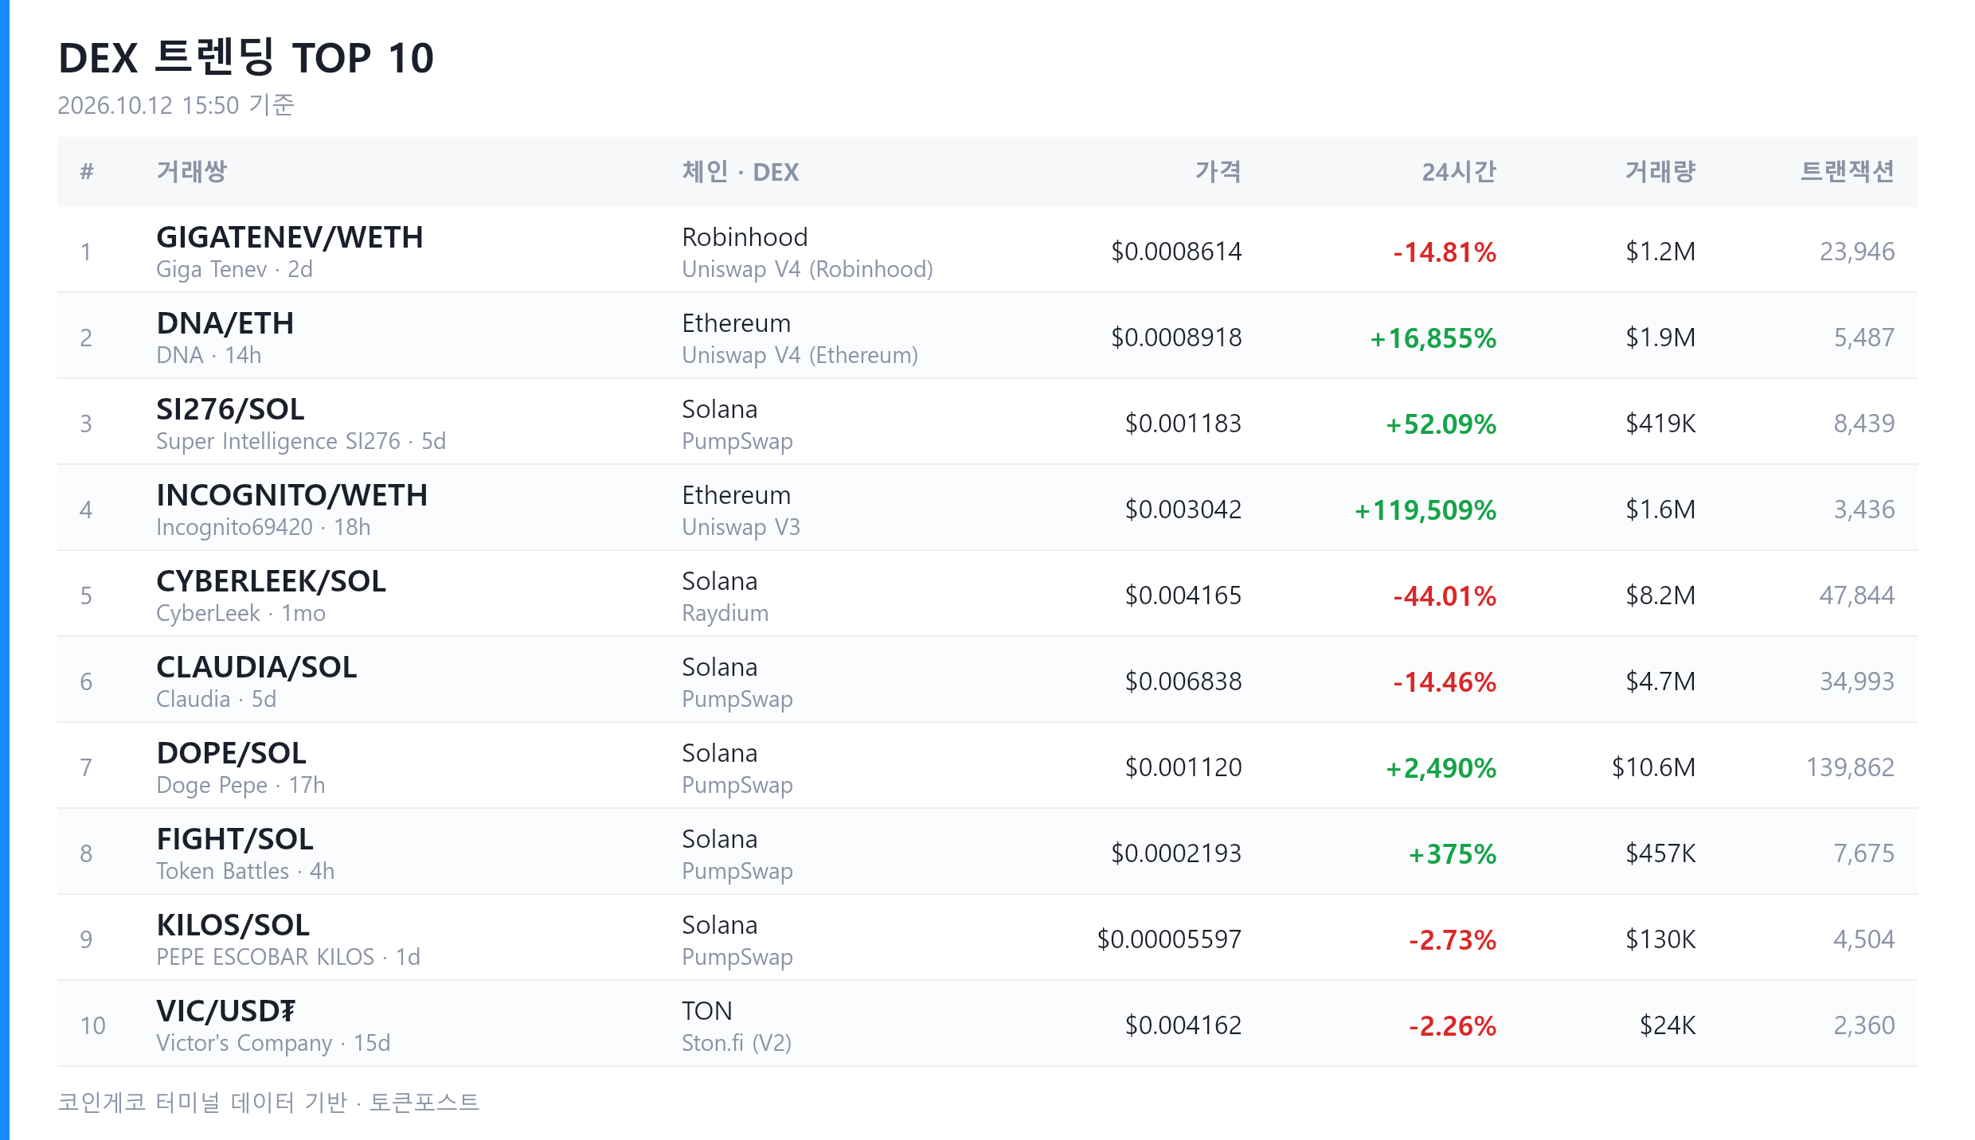Click the 24시간 column header

(1459, 171)
